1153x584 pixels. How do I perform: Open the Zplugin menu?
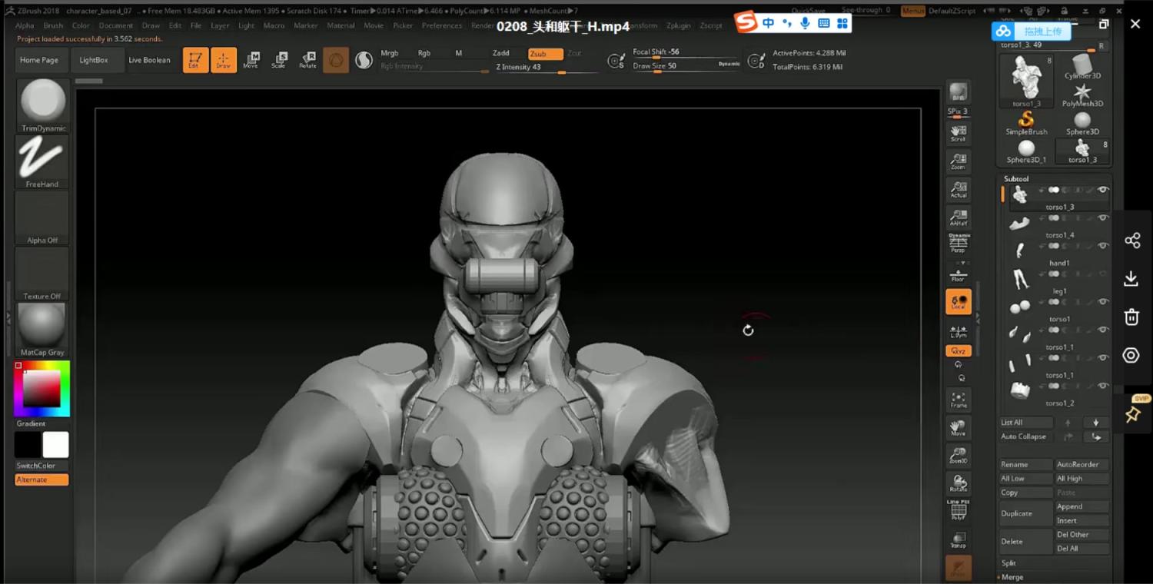coord(679,25)
